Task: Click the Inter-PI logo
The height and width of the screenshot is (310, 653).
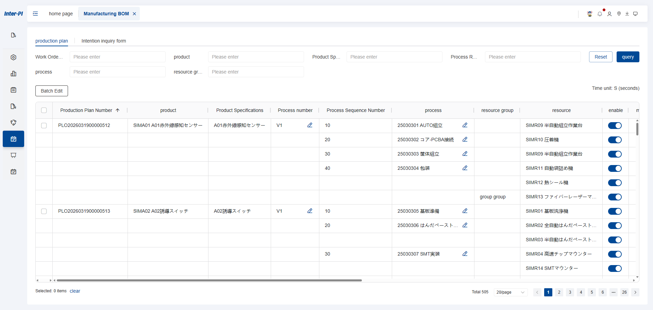Action: point(14,14)
